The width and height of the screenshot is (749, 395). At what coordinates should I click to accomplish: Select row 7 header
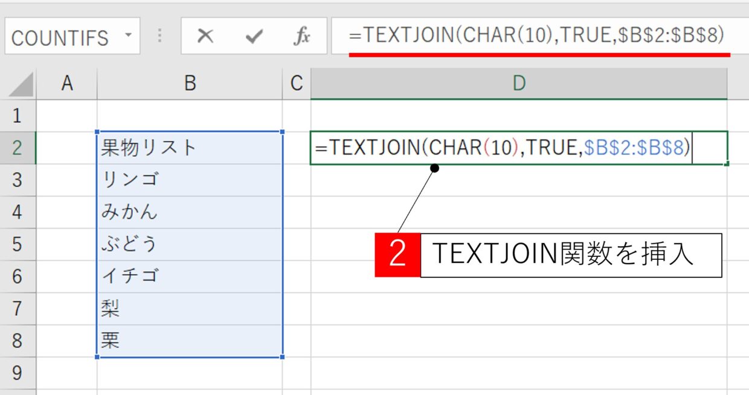(18, 309)
